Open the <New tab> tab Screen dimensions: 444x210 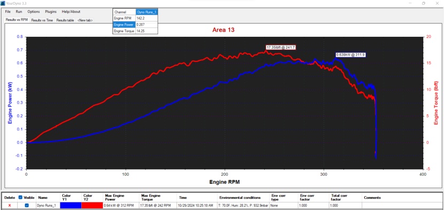click(85, 20)
